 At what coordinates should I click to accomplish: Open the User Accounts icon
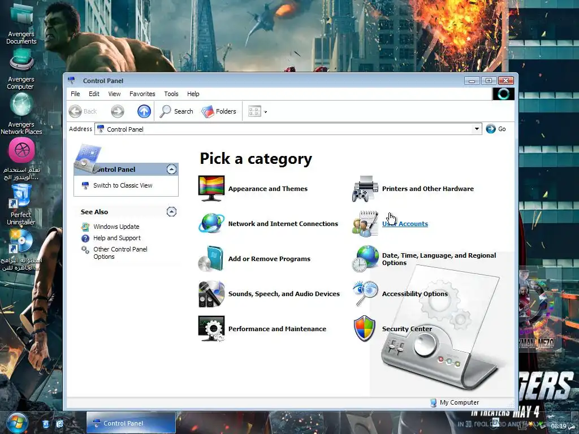click(x=365, y=223)
